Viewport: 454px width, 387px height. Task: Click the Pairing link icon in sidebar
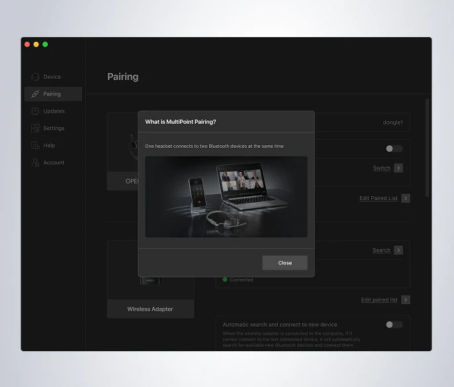tap(35, 94)
